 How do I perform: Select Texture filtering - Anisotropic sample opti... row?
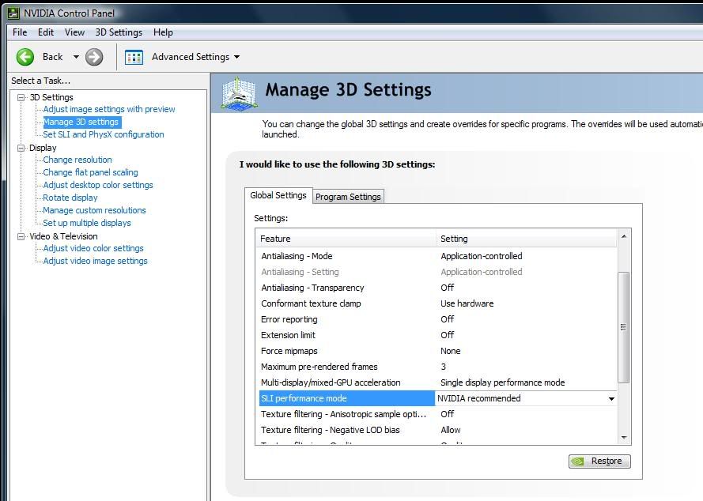tap(438, 414)
